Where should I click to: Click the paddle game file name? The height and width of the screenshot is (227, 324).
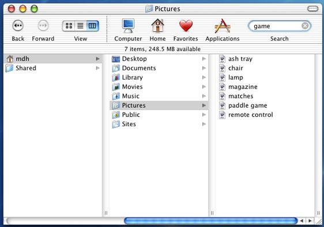[x=247, y=105]
